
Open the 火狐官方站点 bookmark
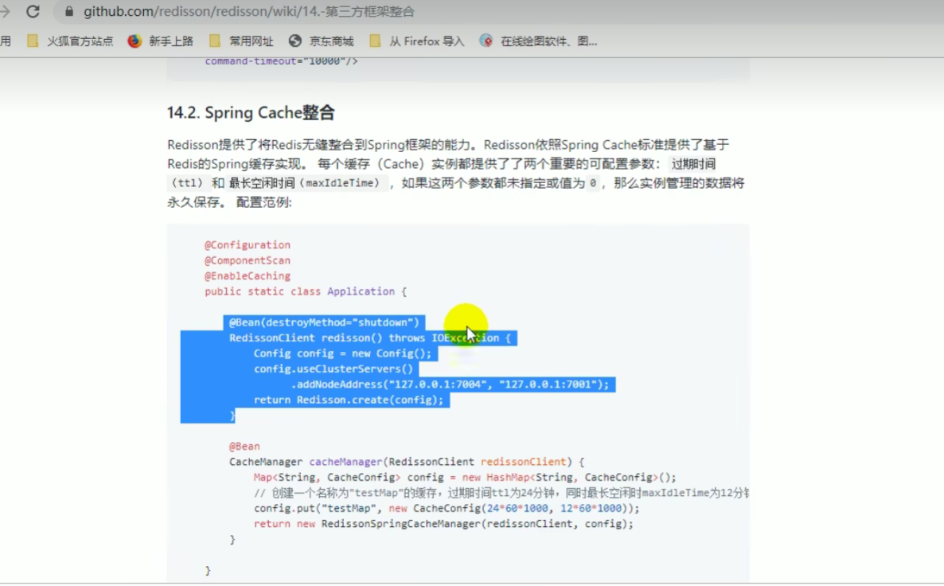[x=80, y=41]
